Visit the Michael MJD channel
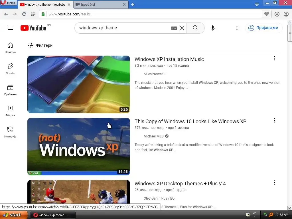 coord(154,136)
